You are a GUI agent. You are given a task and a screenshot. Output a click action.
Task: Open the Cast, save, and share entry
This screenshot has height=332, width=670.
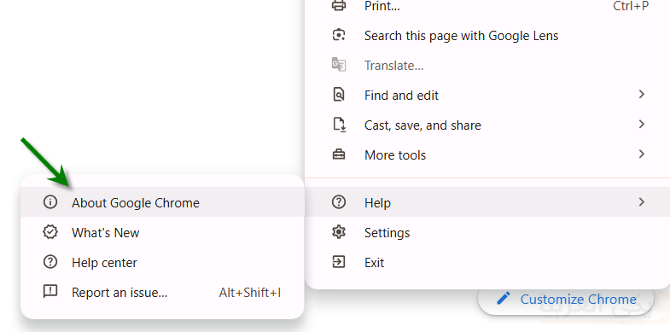tap(487, 125)
